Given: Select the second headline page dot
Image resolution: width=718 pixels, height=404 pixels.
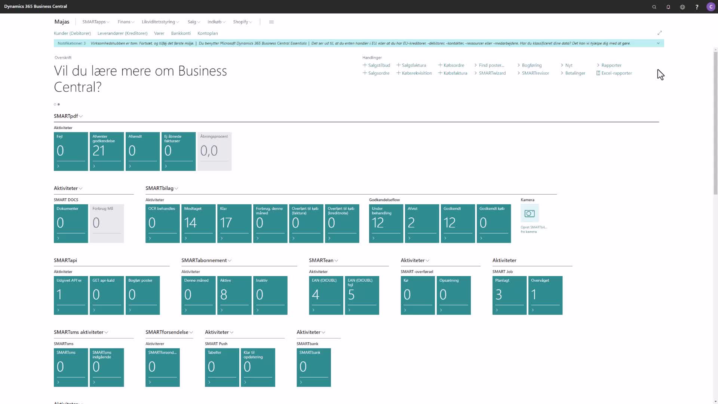Looking at the screenshot, I should click(x=59, y=104).
